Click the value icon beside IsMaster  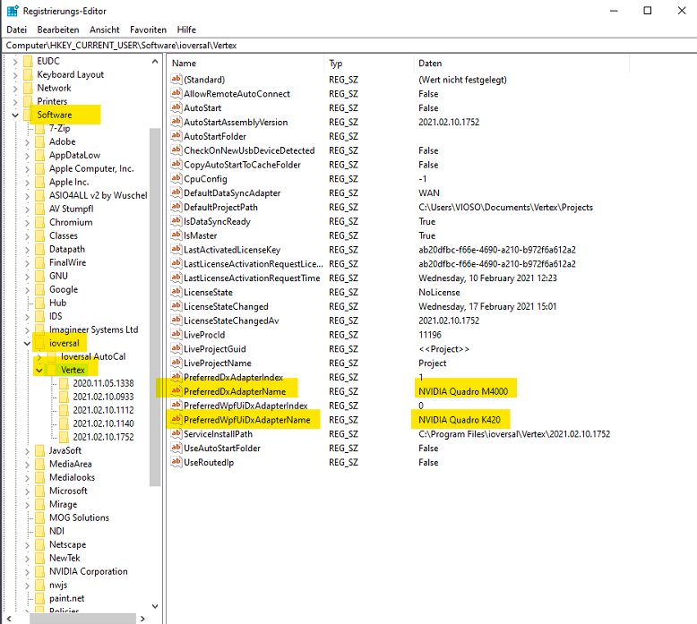[x=176, y=235]
